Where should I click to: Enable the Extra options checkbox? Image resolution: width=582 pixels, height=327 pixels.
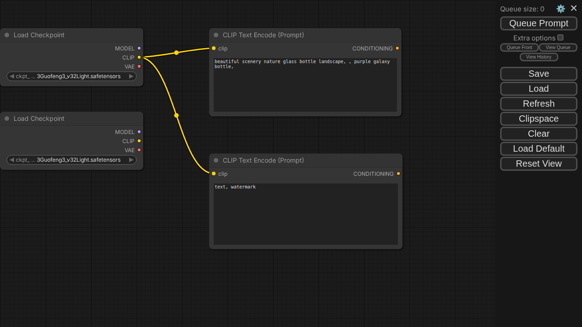tap(560, 38)
